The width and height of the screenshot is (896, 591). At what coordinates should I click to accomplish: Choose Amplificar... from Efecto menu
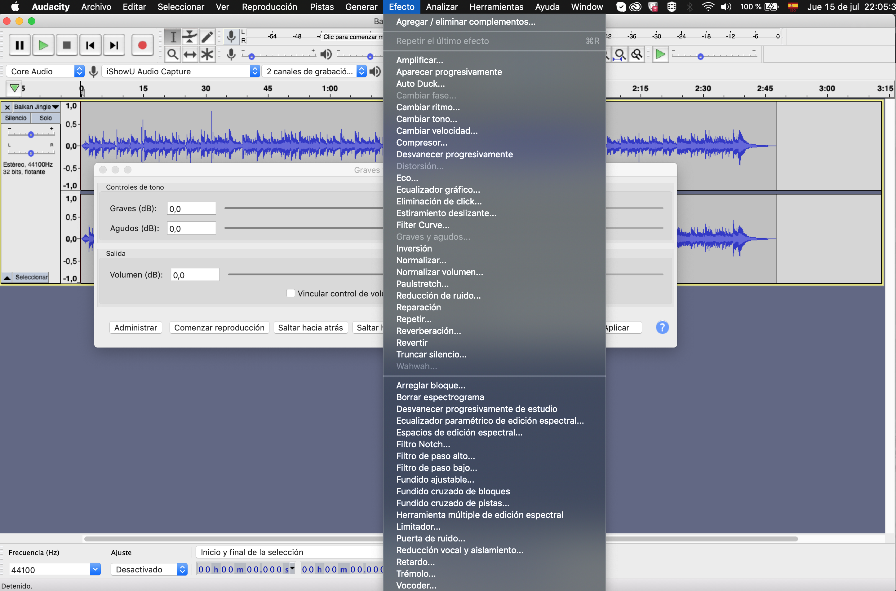(x=419, y=60)
